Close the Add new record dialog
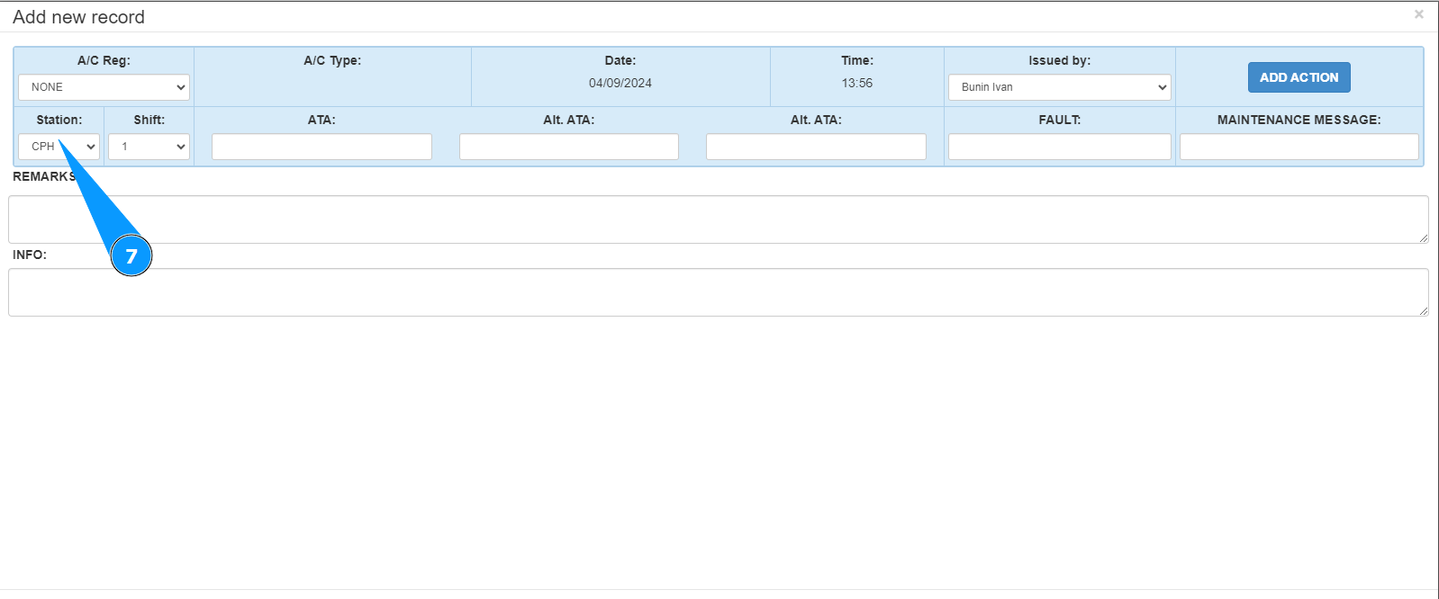The width and height of the screenshot is (1439, 599). 1418,14
